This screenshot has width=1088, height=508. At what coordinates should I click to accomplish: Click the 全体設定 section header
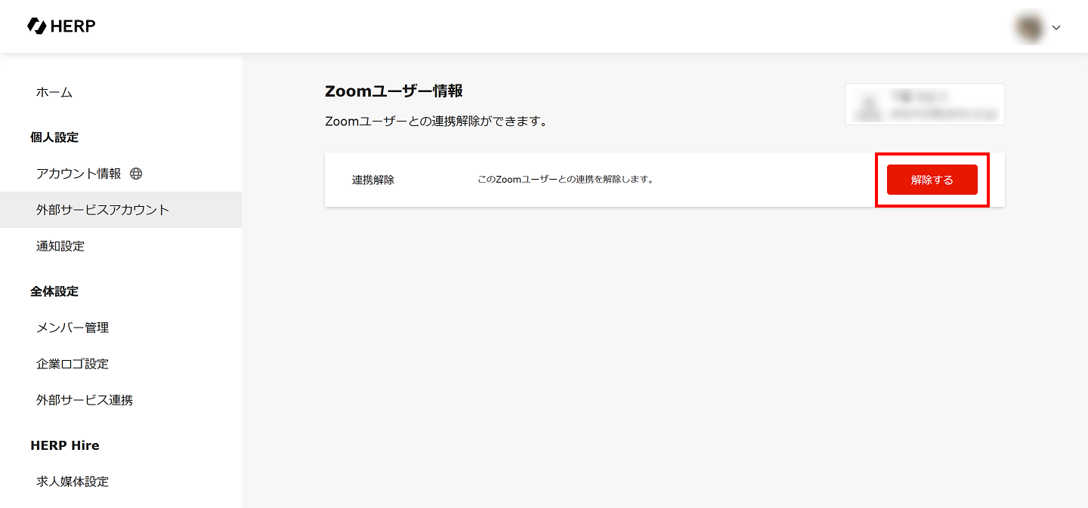click(x=54, y=291)
